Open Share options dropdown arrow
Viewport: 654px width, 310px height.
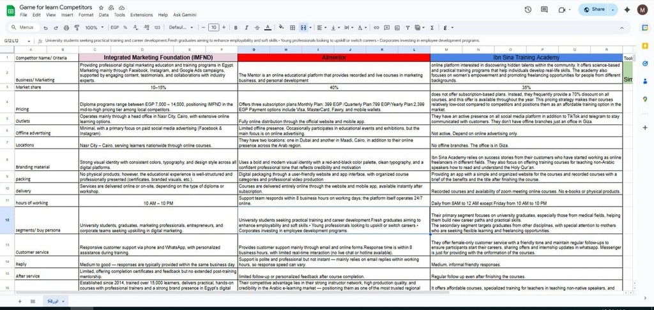coord(612,10)
